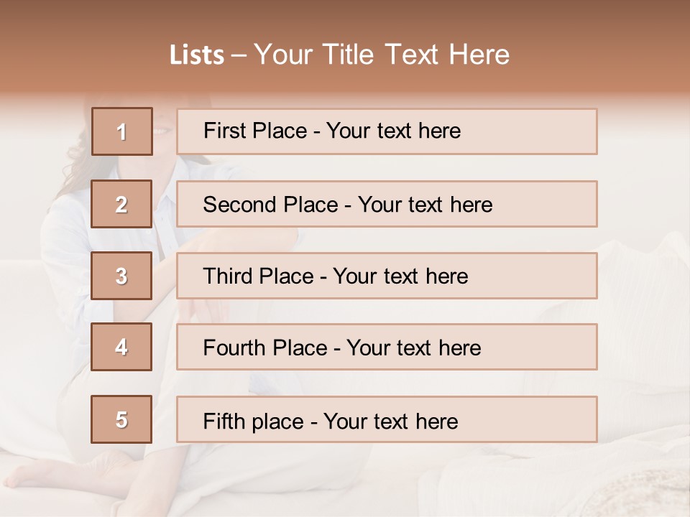
Task: Click "Your Title Text Here" in the heading
Action: click(x=382, y=55)
